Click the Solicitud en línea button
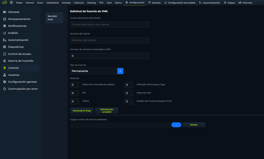Screen dimensions: 264x159 (82, 111)
